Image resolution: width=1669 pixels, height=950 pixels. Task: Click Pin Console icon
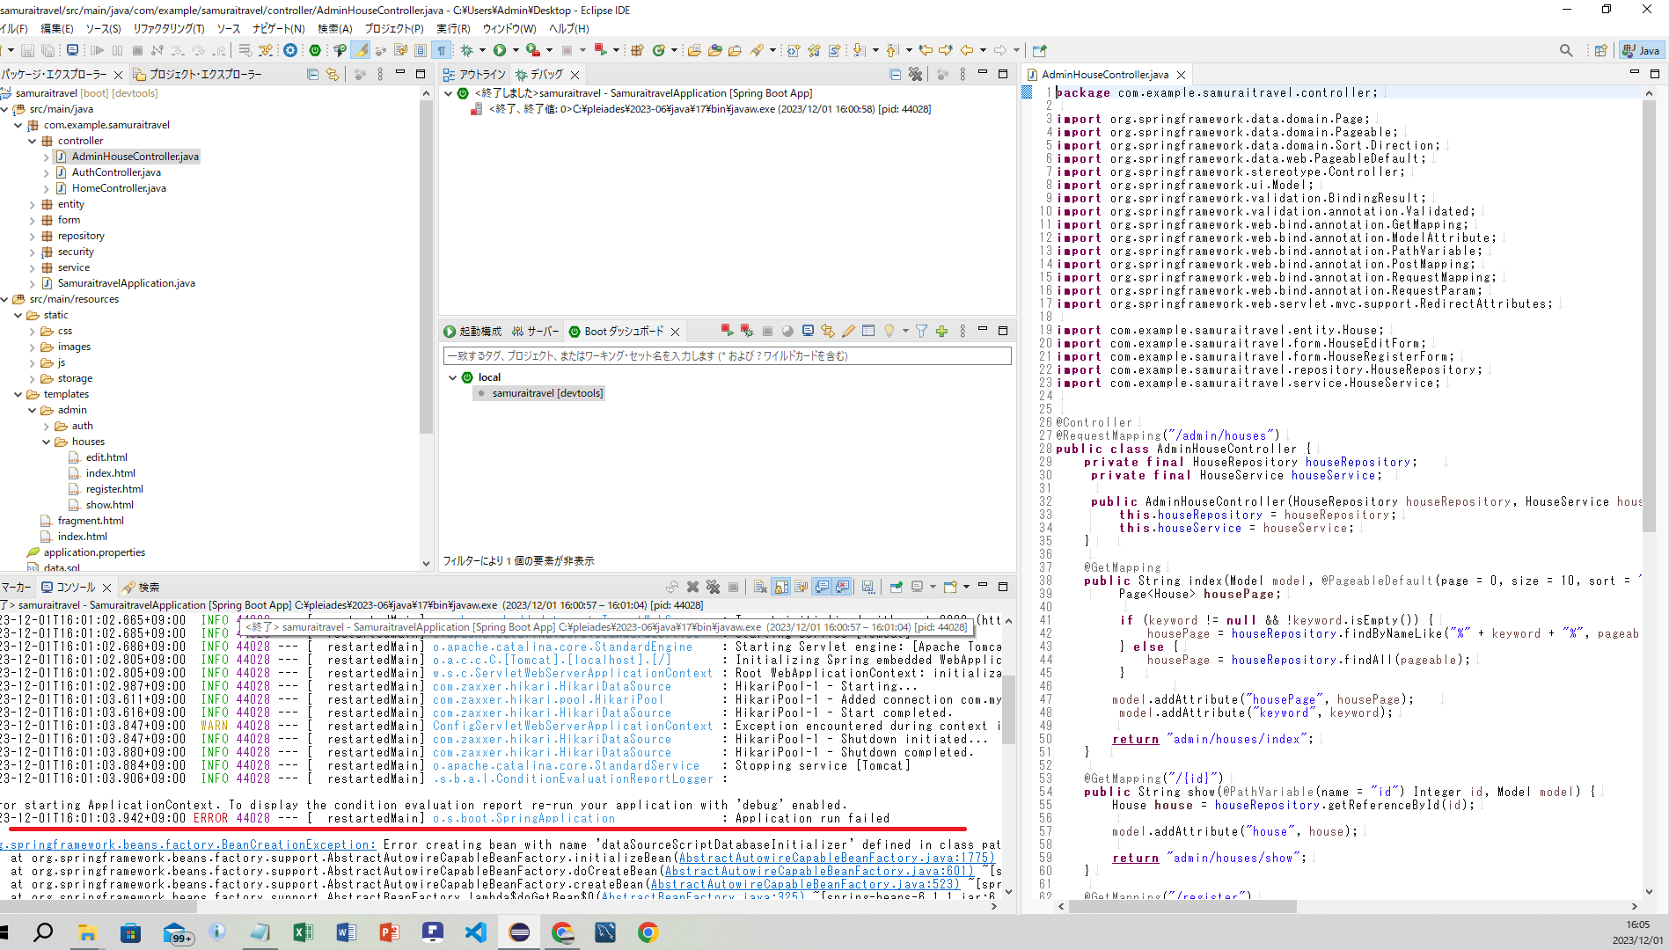(897, 587)
